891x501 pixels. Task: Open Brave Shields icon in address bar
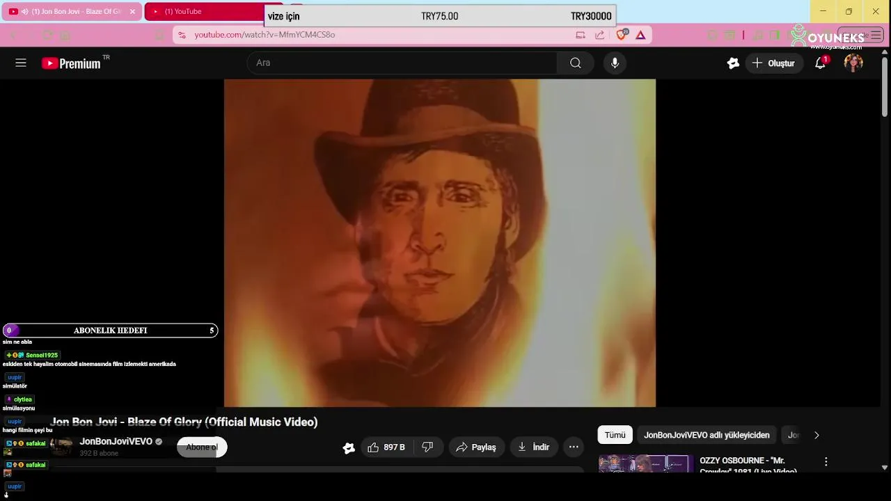coord(622,35)
